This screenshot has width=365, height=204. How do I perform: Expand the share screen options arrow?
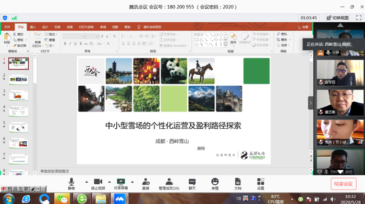coord(132,182)
